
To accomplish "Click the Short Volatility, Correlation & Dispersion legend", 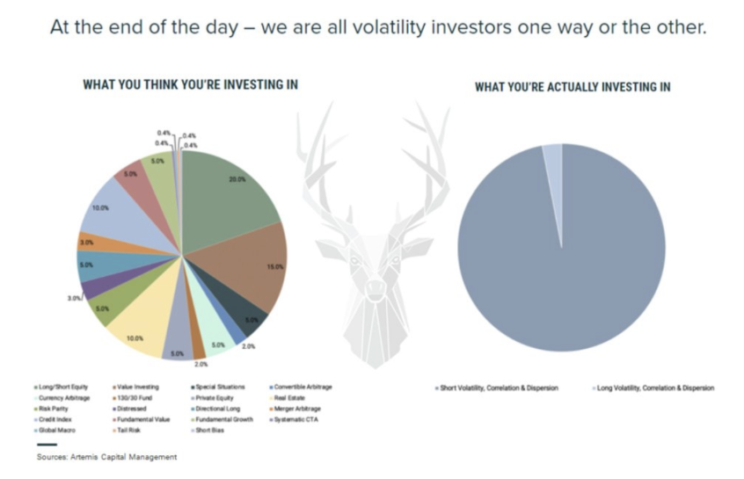I will coord(496,388).
